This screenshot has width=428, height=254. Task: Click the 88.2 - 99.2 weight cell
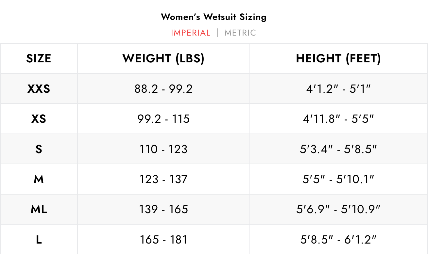coord(163,89)
